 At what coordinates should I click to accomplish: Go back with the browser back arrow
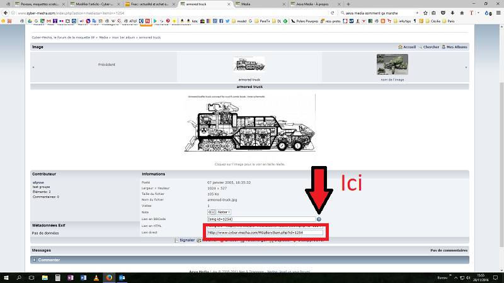click(6, 13)
